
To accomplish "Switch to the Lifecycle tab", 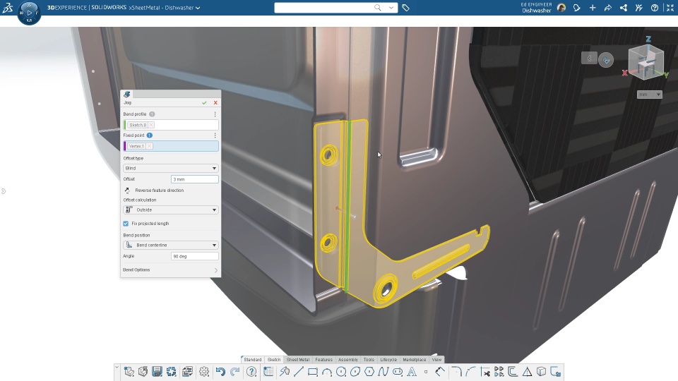I will pos(388,359).
